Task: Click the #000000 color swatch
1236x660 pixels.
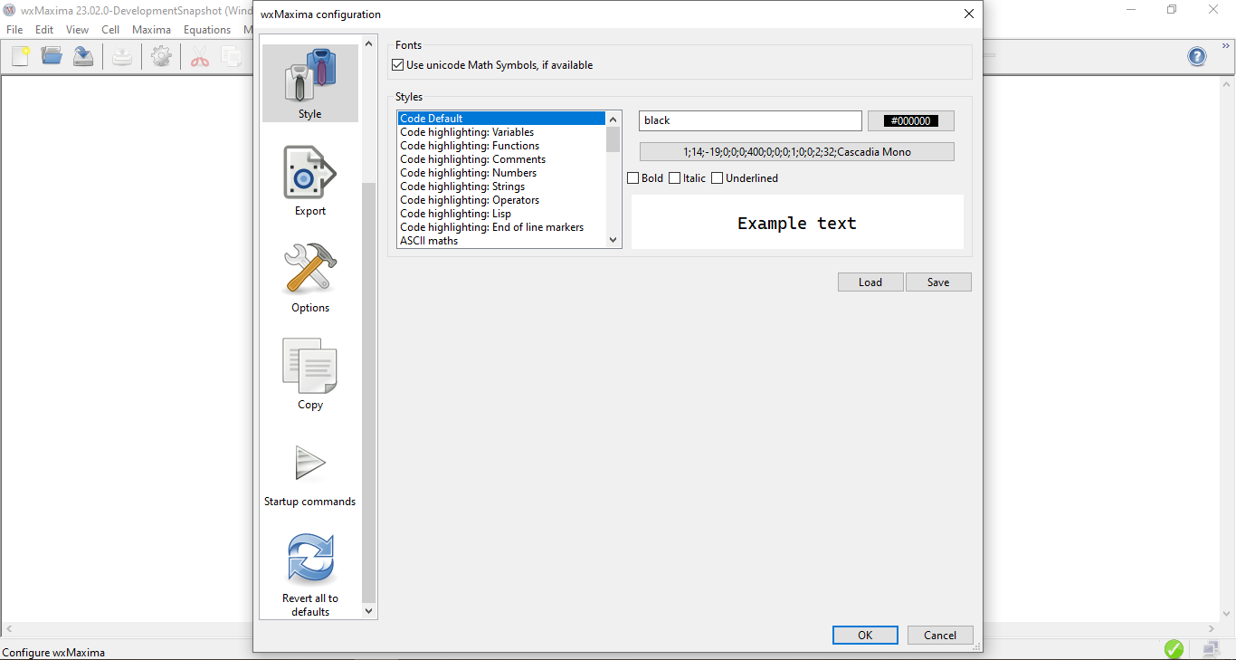Action: tap(910, 120)
